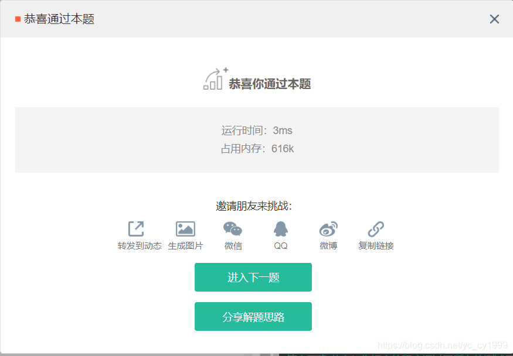Click the 占用内存: 616k text
The height and width of the screenshot is (356, 513).
coord(257,149)
